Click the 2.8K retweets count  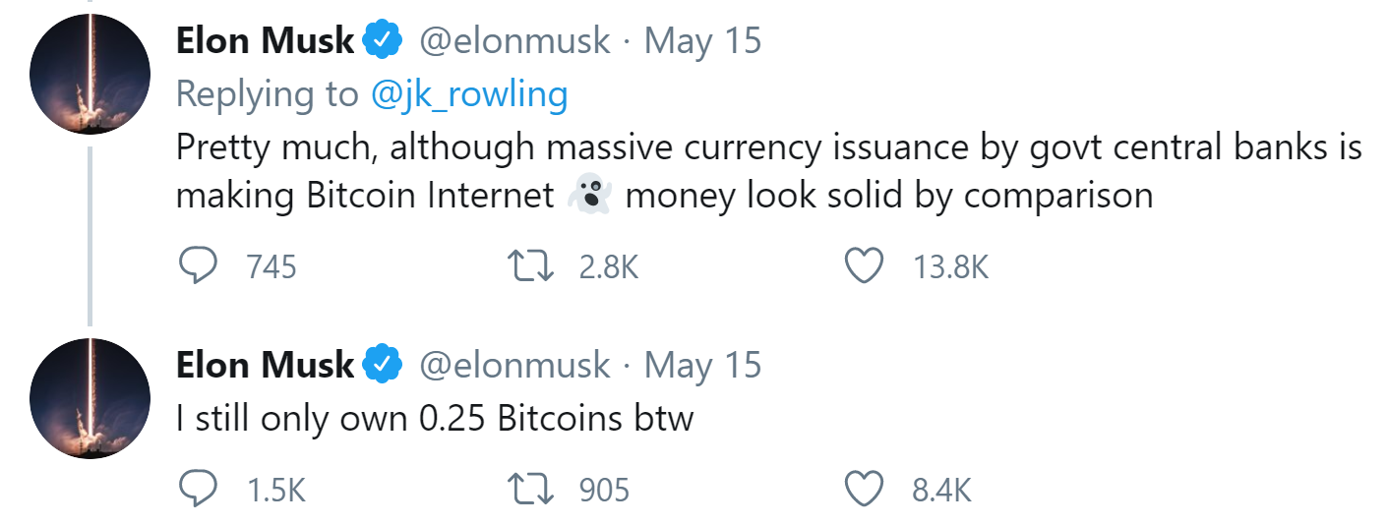pyautogui.click(x=609, y=267)
